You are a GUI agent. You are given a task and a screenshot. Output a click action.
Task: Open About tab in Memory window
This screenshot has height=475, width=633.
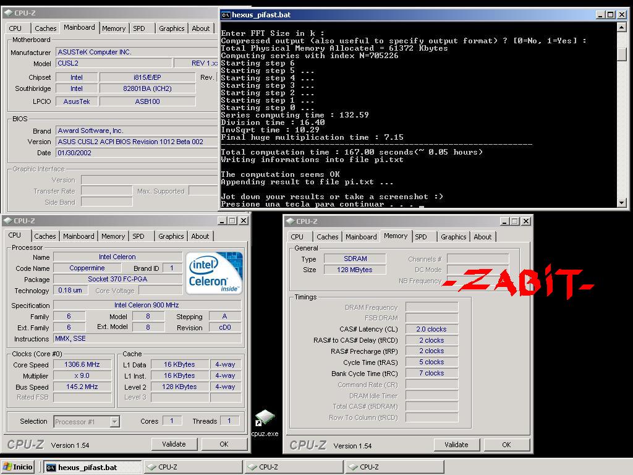(483, 237)
